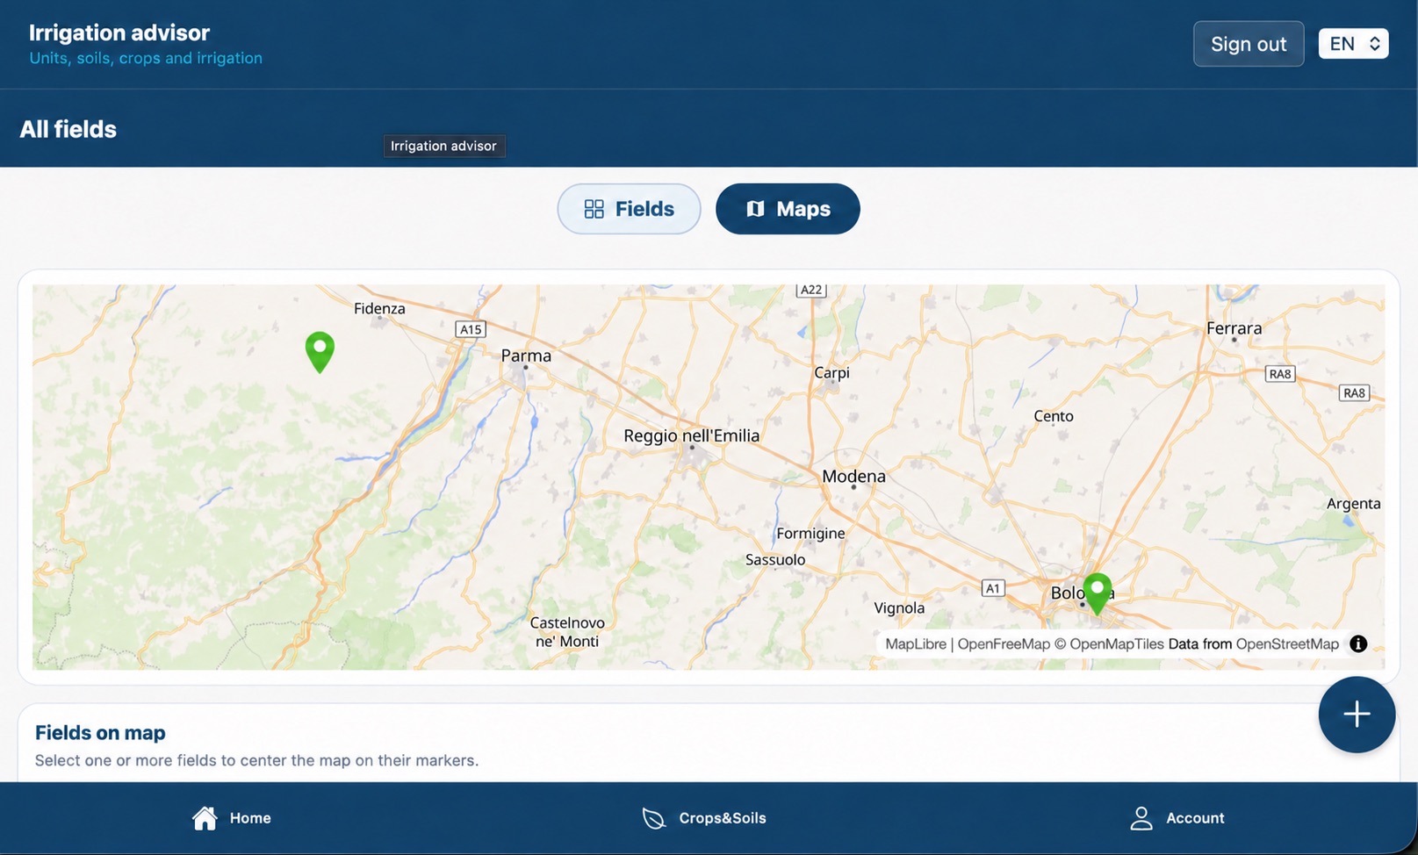Screen dimensions: 1418x855
Task: Click the grid icon in Fields tab
Action: tap(594, 209)
